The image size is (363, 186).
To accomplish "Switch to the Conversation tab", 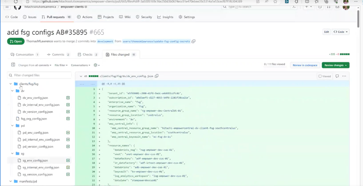I will [25, 55].
